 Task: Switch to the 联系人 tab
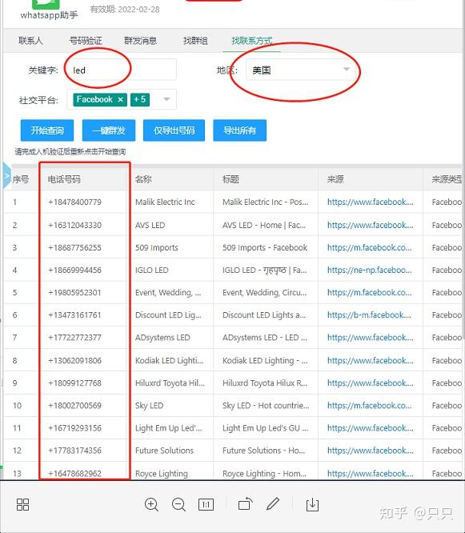(30, 41)
